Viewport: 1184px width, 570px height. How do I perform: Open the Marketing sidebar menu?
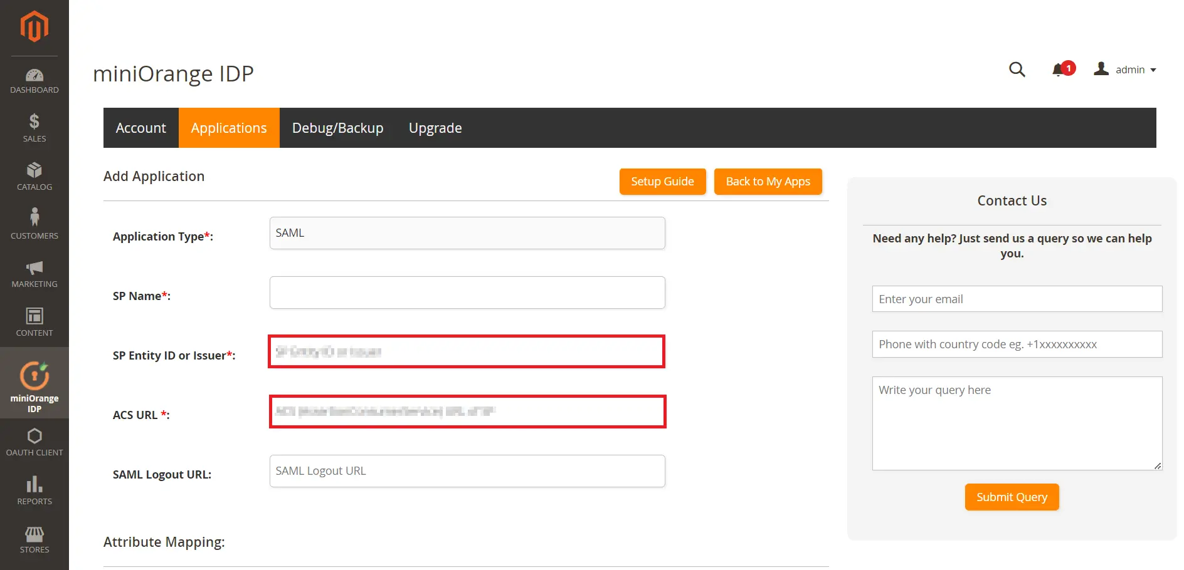coord(34,274)
